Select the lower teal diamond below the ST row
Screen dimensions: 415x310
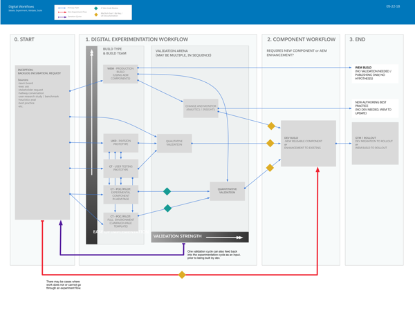(167, 208)
